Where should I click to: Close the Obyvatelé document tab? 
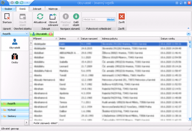(51, 33)
